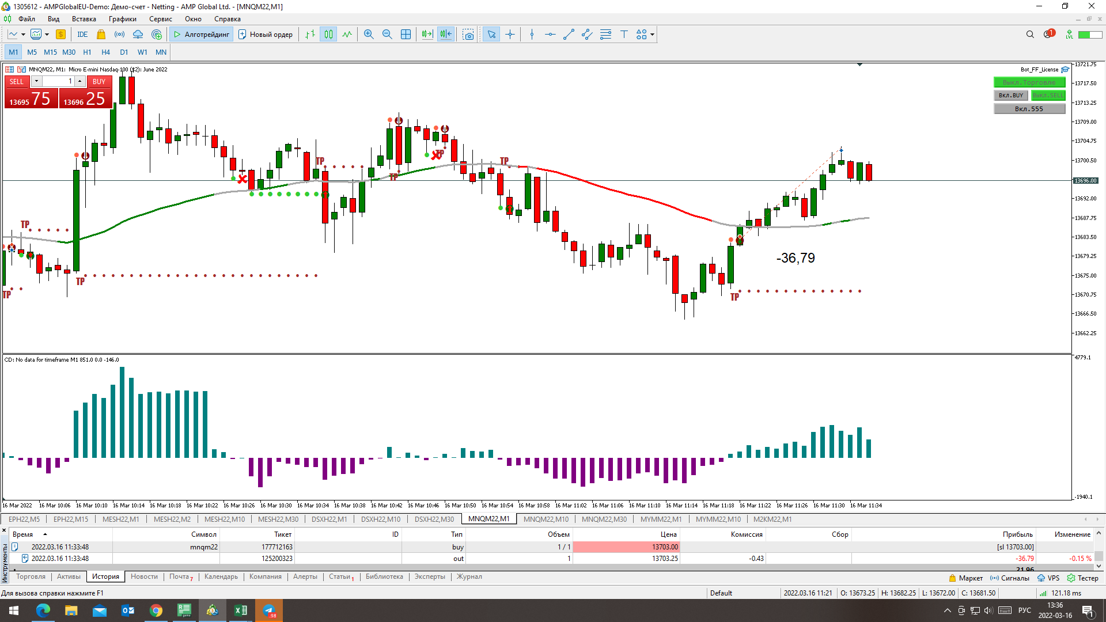Switch to the candlestick chart type icon
The height and width of the screenshot is (622, 1106).
[328, 35]
